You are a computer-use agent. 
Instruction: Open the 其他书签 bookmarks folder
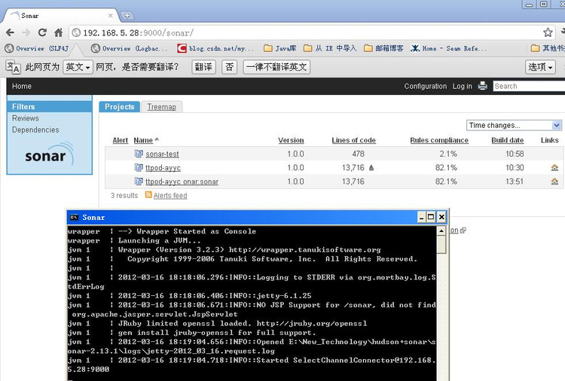click(548, 48)
